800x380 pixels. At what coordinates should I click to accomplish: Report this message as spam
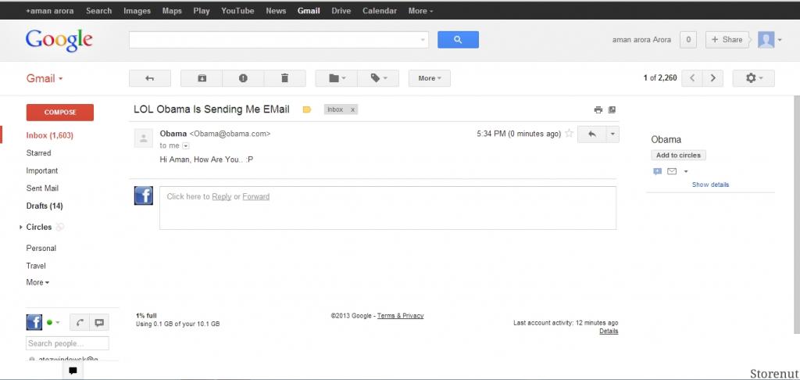244,78
